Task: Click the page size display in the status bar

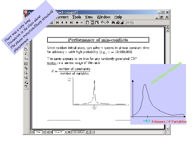Action: tap(78, 132)
